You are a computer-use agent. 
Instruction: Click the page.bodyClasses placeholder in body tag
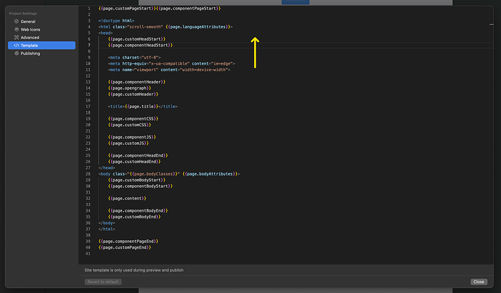pyautogui.click(x=154, y=174)
